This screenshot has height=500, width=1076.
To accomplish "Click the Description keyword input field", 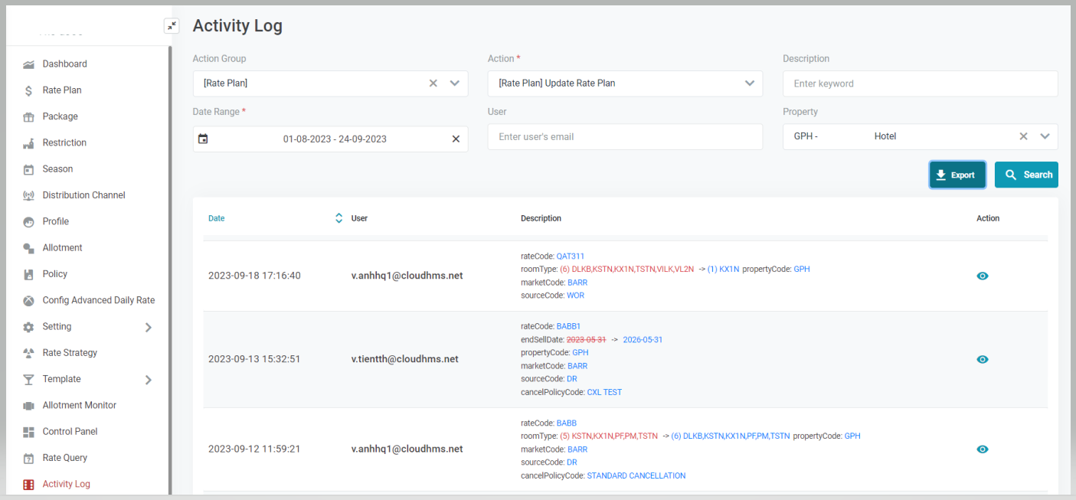I will pyautogui.click(x=920, y=83).
